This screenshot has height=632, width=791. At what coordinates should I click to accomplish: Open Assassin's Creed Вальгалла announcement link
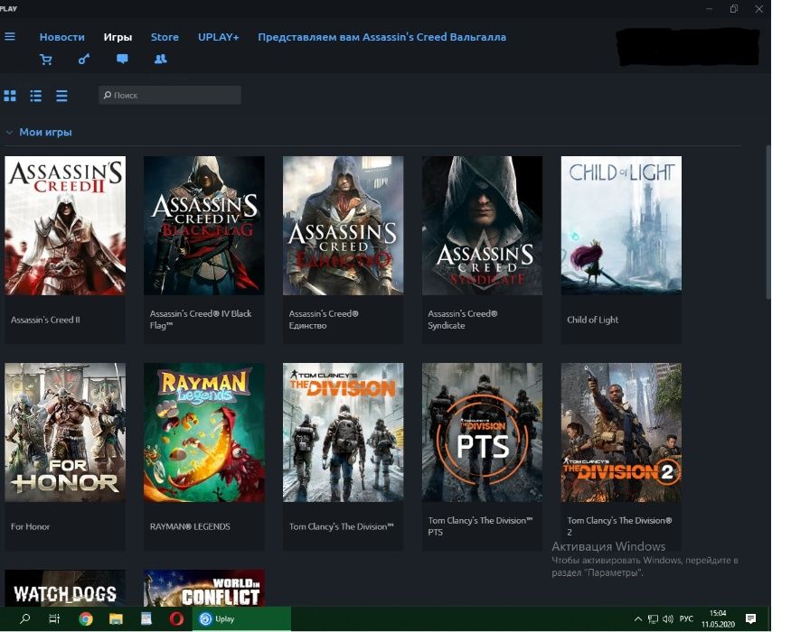coord(381,37)
